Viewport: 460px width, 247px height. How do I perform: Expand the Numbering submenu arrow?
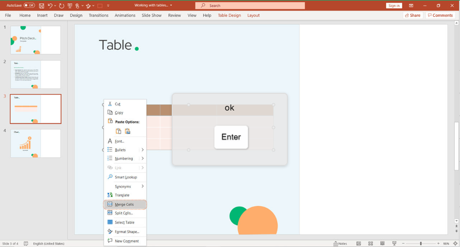coord(143,158)
